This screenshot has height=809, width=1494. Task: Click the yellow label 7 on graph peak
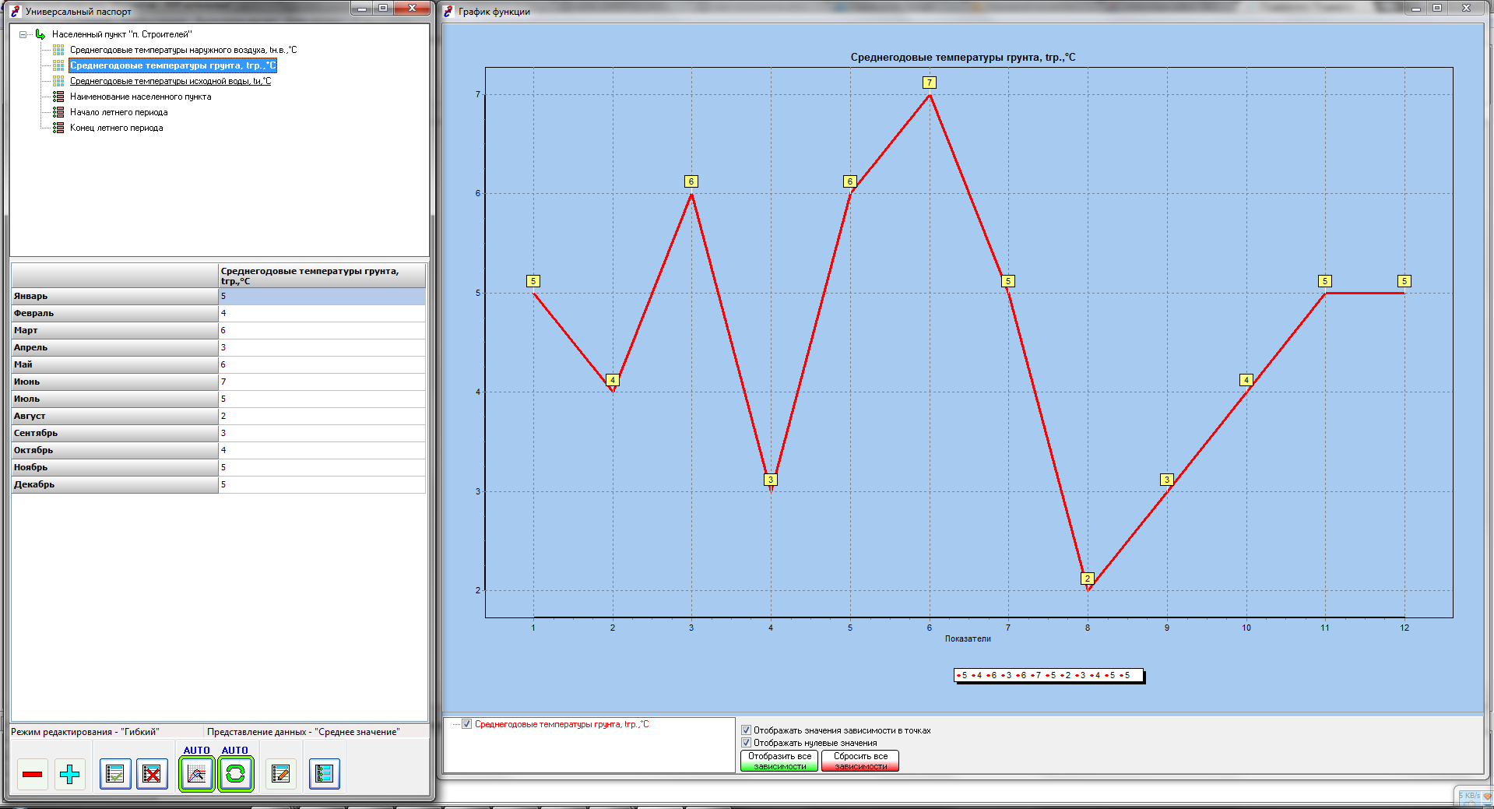(929, 83)
